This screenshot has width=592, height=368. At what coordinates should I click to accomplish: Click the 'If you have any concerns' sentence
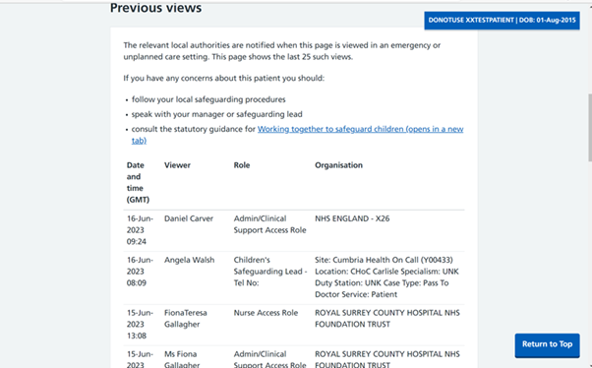[224, 78]
